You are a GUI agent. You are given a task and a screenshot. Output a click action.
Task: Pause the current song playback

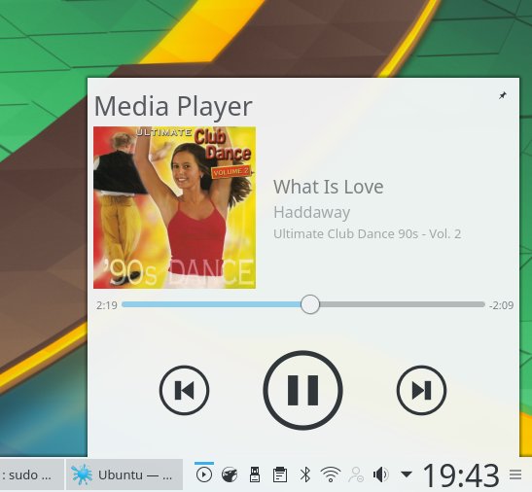coord(302,390)
